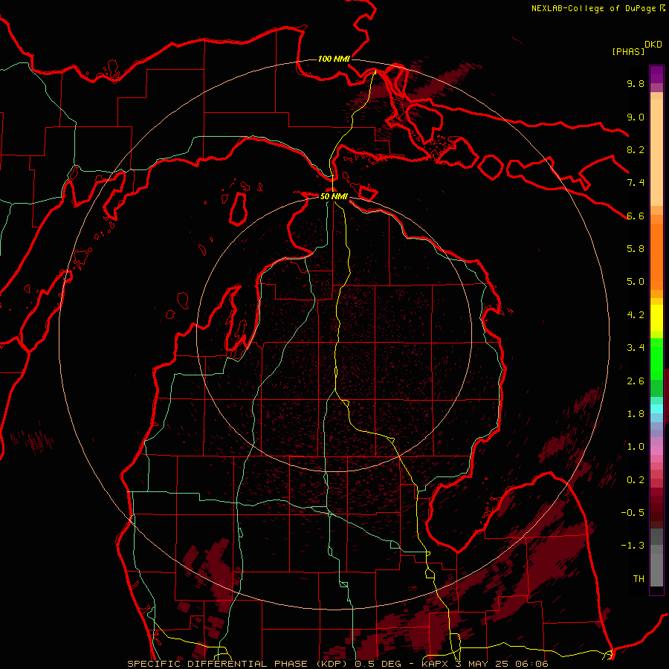The image size is (669, 669).
Task: Click the 9.0 value on the color scale
Action: pyautogui.click(x=636, y=117)
